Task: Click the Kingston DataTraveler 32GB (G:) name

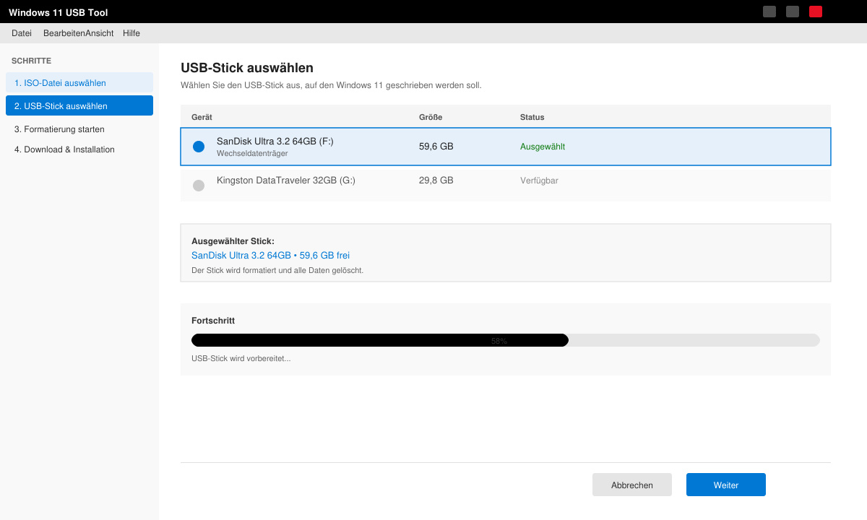Action: click(286, 181)
